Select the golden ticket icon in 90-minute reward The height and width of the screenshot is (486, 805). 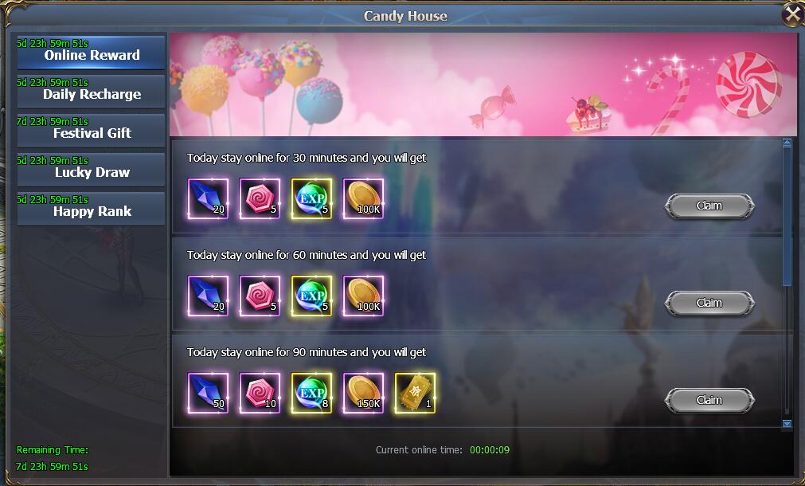pos(416,393)
